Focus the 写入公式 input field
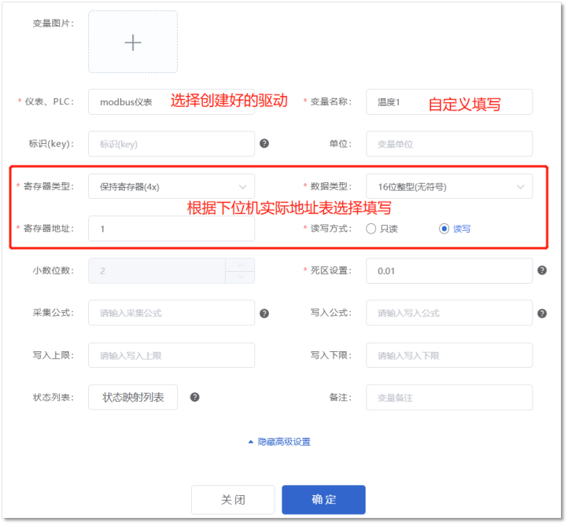Viewport: 568px width, 525px height. [449, 313]
